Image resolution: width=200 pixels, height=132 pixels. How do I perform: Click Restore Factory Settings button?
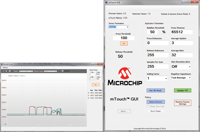[183, 103]
